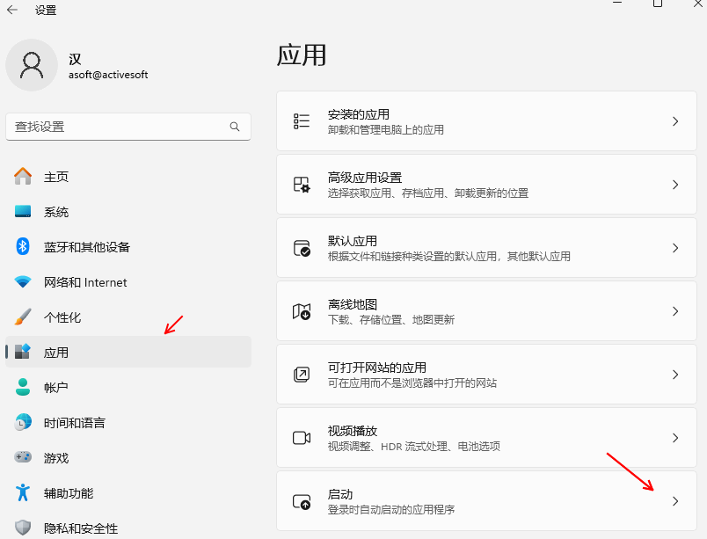Expand the 启动 chevron arrow
This screenshot has width=707, height=539.
click(x=675, y=501)
